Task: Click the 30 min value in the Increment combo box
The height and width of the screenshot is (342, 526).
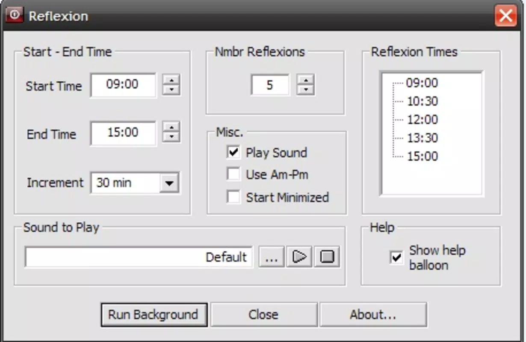Action: coord(114,183)
